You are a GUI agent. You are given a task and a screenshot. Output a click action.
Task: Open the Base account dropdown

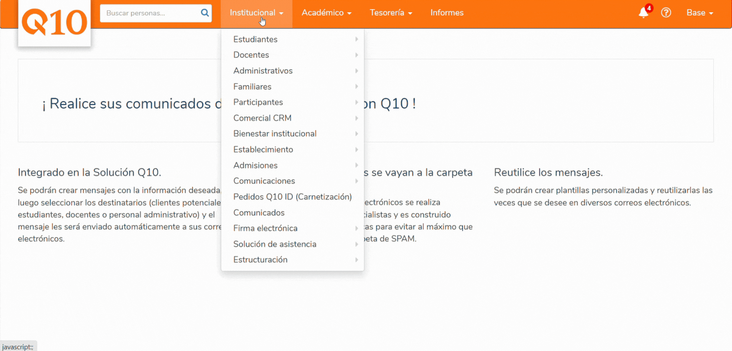700,13
